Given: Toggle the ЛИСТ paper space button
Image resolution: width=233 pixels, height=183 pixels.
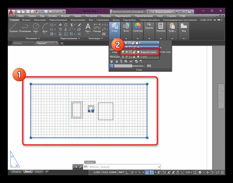Looking at the screenshot, I should point(121,172).
